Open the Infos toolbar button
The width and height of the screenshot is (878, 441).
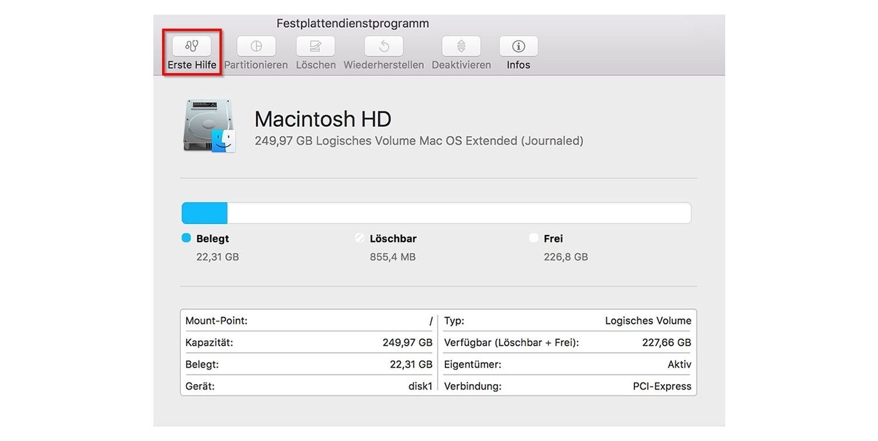(519, 46)
